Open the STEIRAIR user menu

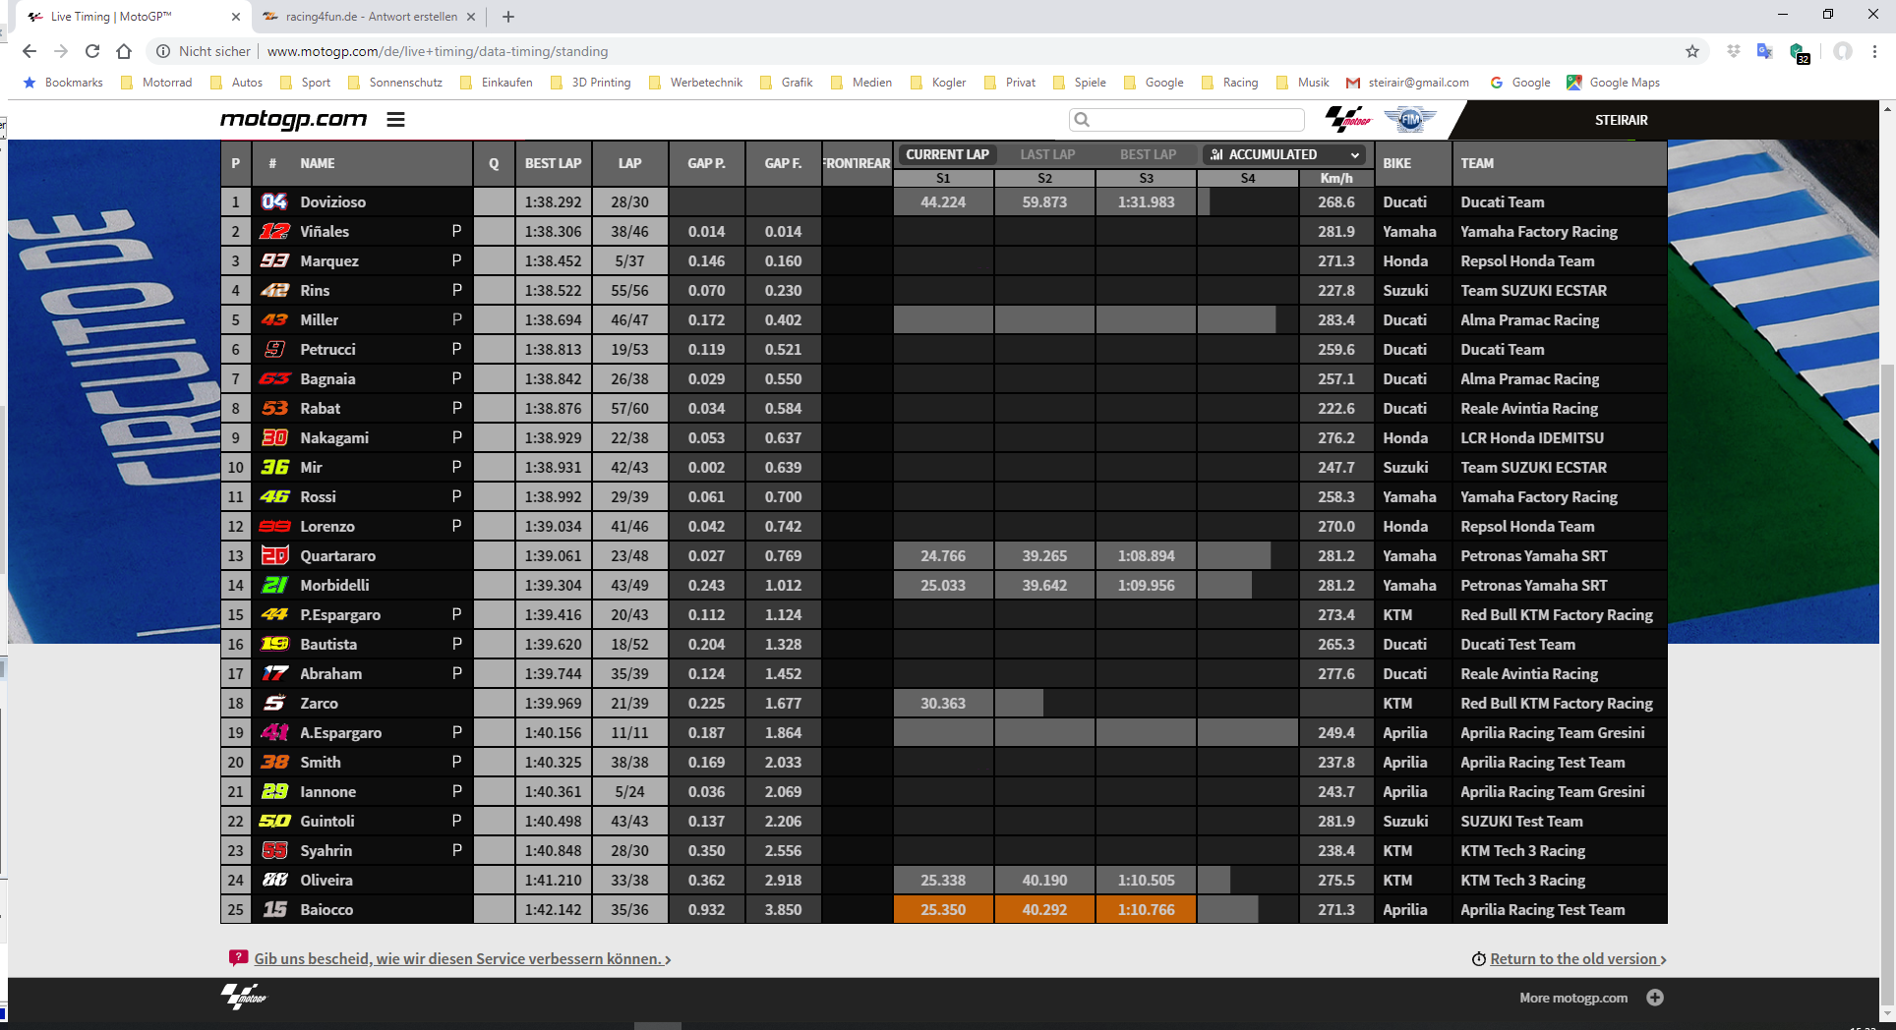(1621, 120)
